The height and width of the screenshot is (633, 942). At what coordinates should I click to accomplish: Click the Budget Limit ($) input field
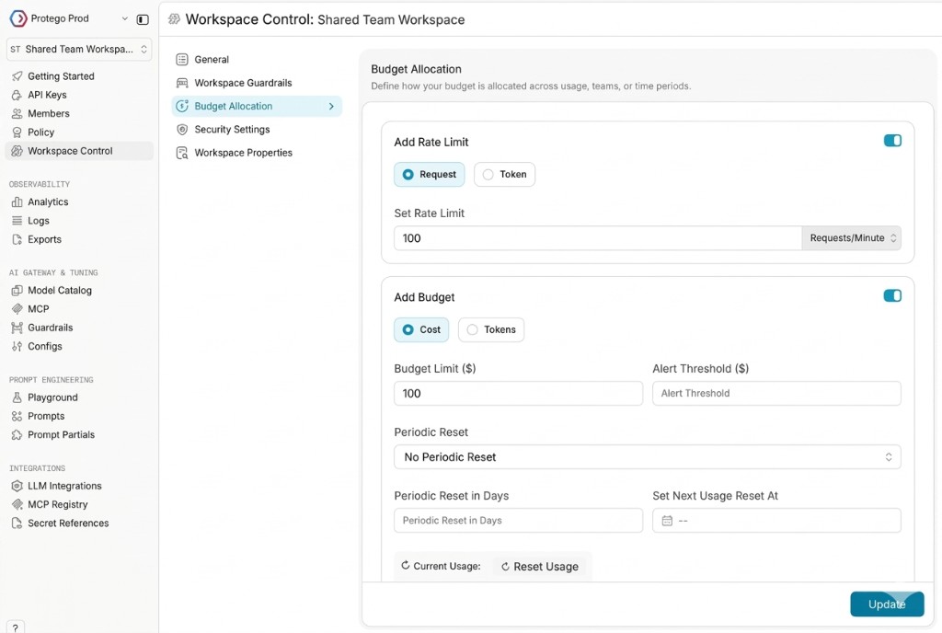coord(518,394)
